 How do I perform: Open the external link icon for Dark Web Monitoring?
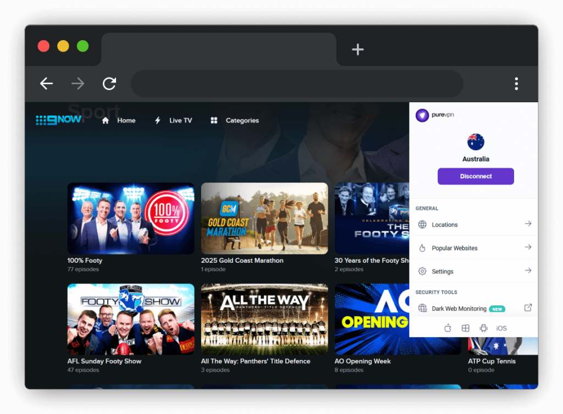528,308
